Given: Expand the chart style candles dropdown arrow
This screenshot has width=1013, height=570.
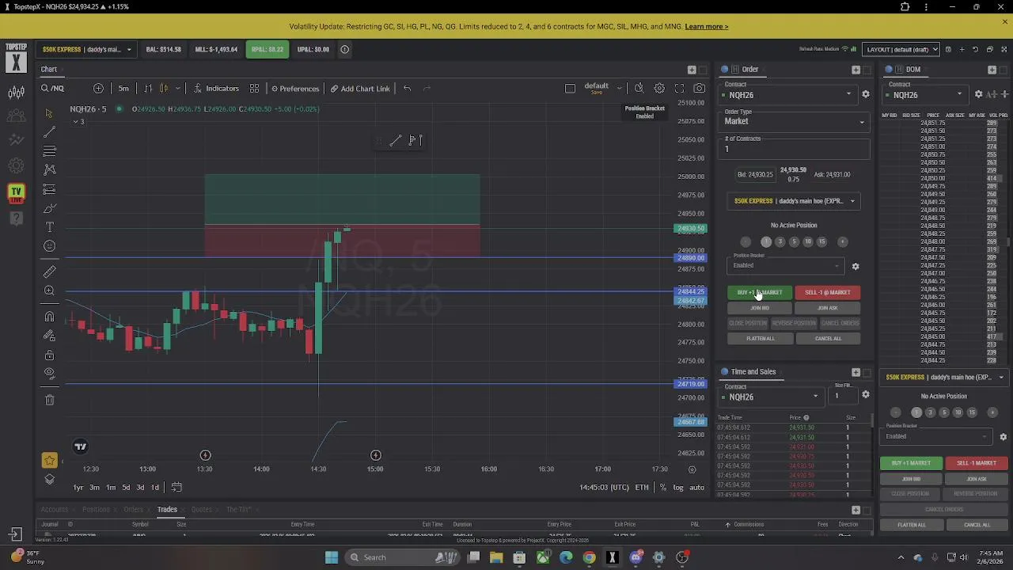Looking at the screenshot, I should (177, 88).
